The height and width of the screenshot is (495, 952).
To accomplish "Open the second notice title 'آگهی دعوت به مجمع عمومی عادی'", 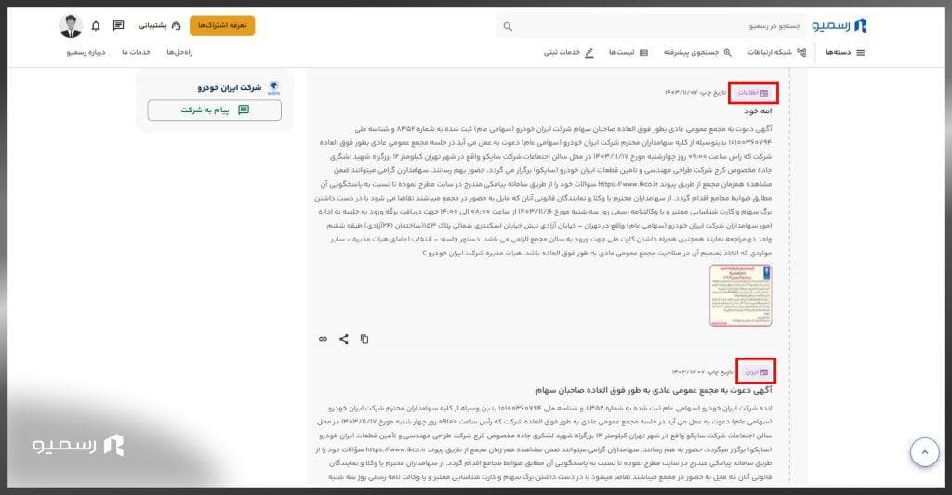I will coord(654,390).
